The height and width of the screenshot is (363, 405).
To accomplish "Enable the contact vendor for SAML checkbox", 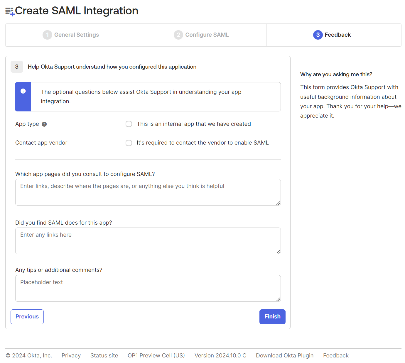I will [129, 143].
